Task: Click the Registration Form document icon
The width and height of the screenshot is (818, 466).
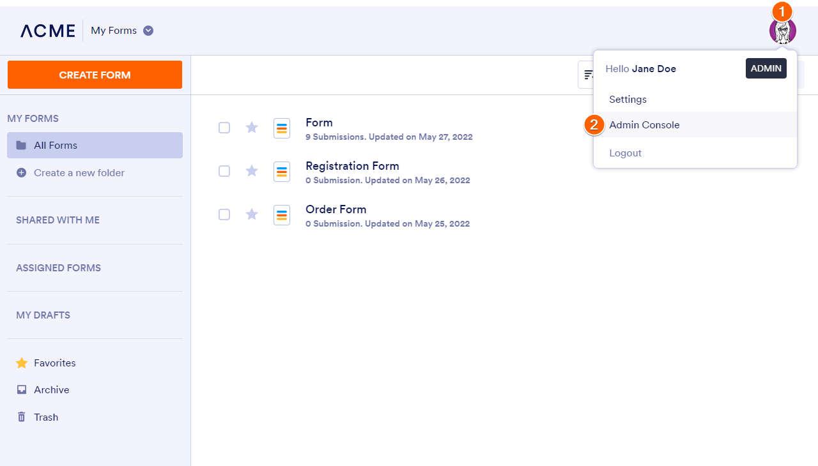Action: point(282,172)
